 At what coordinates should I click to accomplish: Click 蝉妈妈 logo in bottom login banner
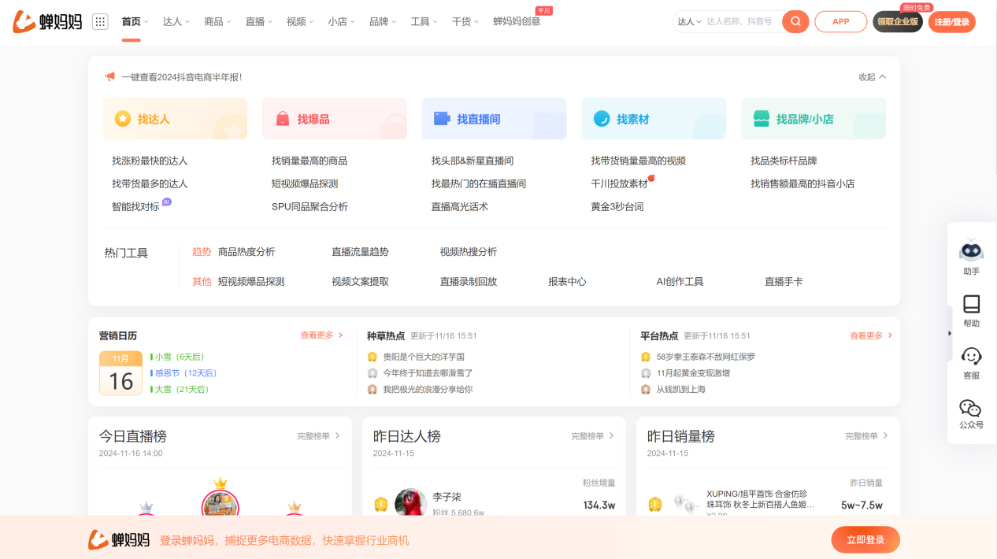tap(119, 540)
